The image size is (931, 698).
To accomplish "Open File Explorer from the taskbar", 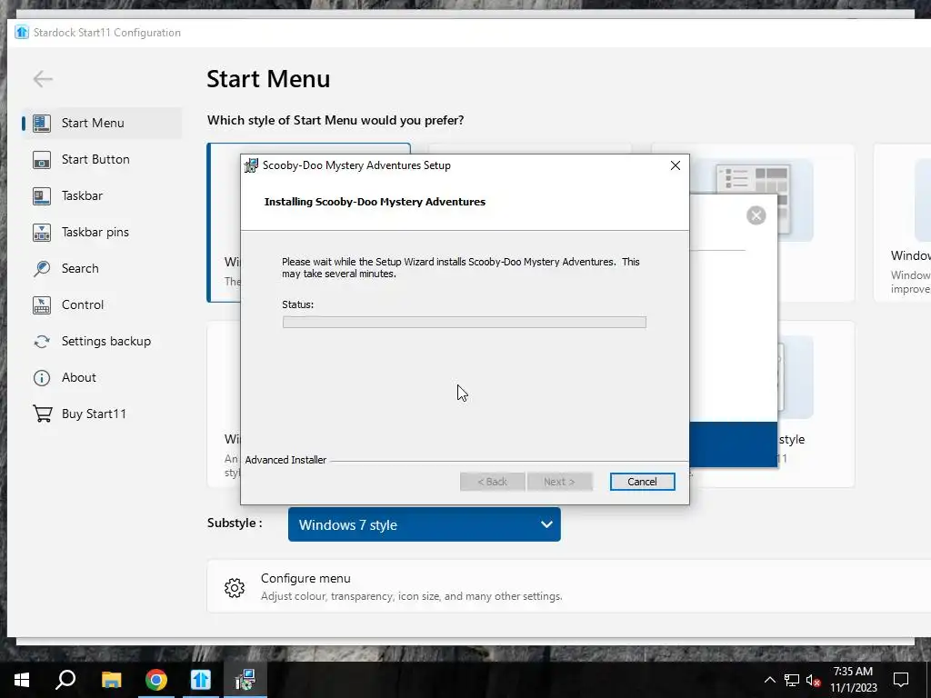I will point(111,680).
